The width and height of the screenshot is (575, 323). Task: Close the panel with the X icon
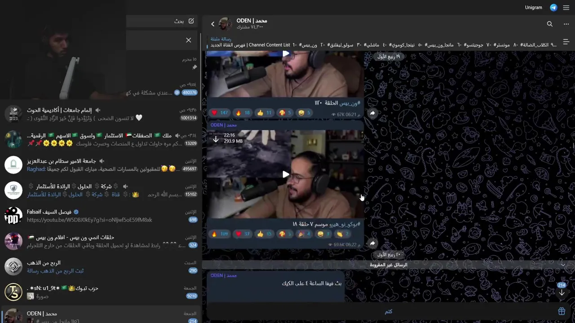tap(189, 40)
